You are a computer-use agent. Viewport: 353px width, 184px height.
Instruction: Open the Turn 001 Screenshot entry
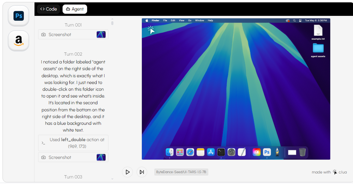[73, 35]
